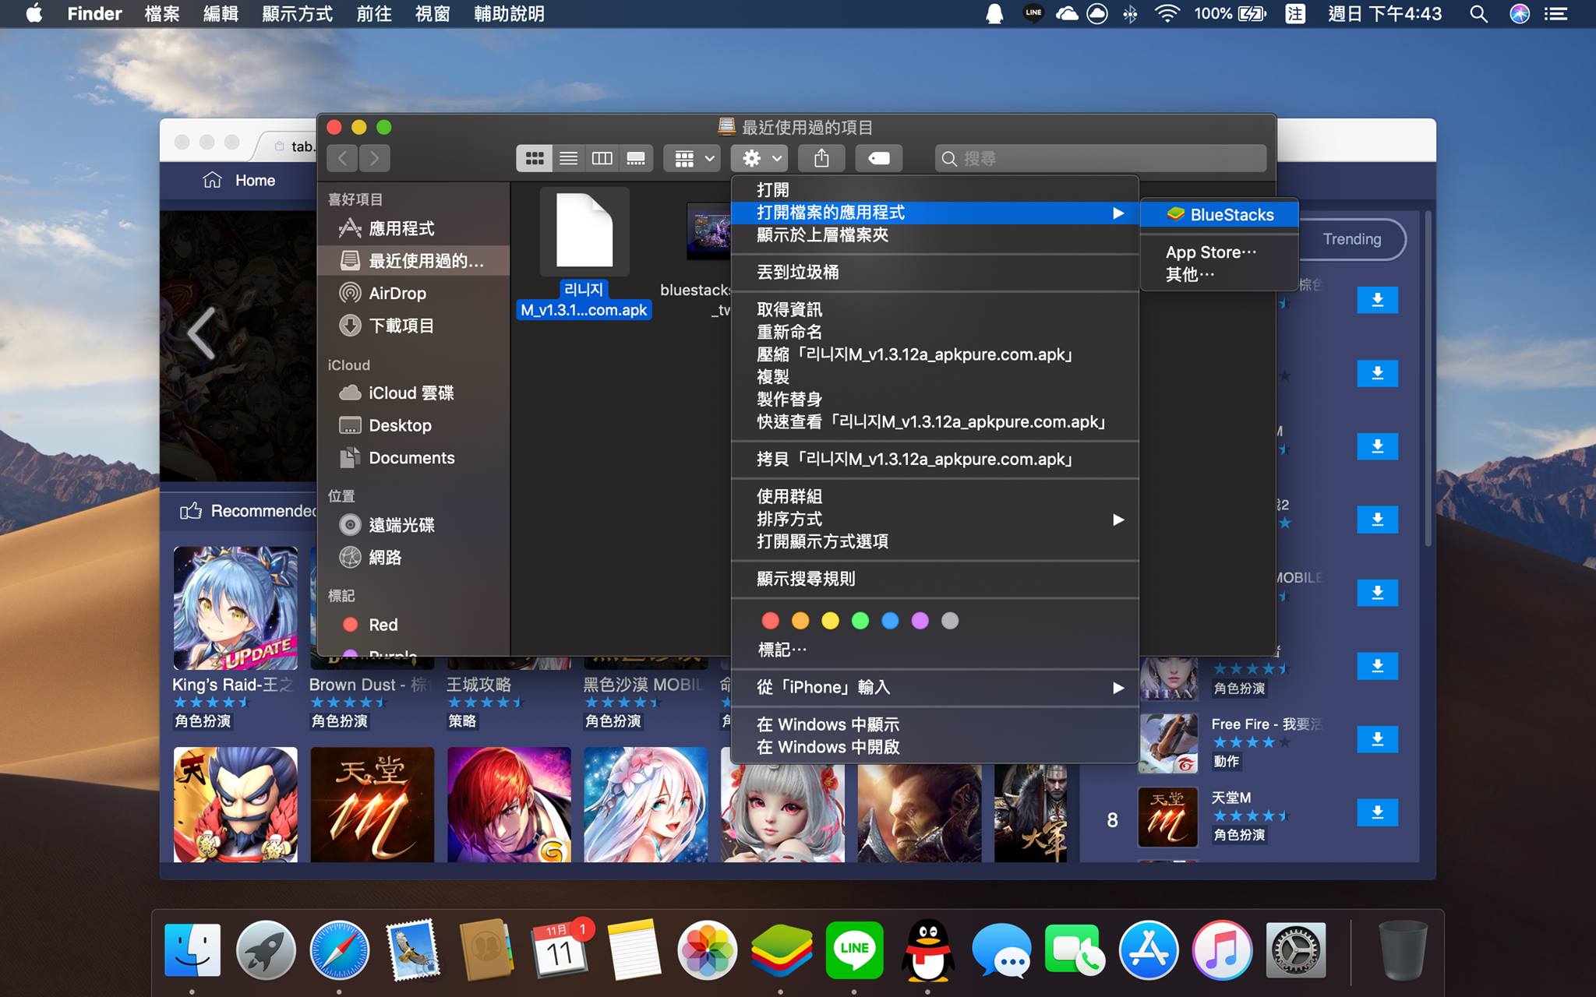1596x997 pixels.
Task: Select iCloud 雲碟 in the sidebar
Action: [x=414, y=393]
